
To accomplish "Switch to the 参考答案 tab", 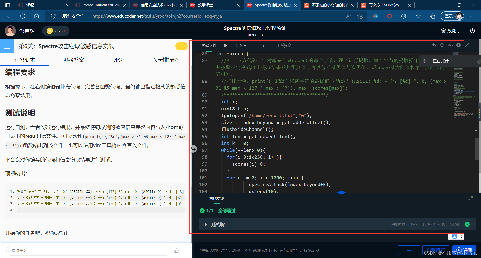I will (x=74, y=60).
